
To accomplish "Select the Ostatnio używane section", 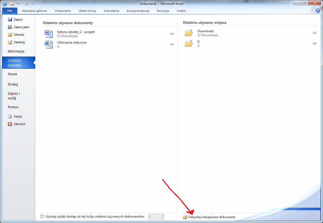I will [x=18, y=63].
